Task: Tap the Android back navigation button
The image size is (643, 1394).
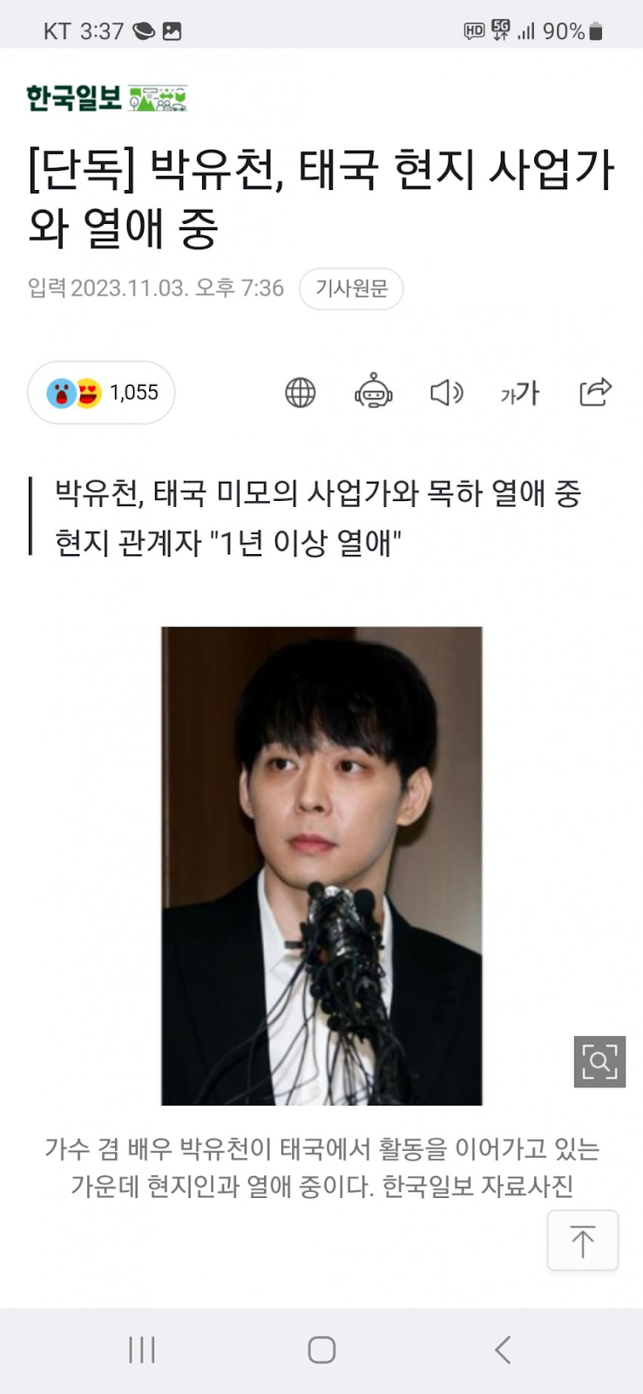Action: pos(503,1350)
